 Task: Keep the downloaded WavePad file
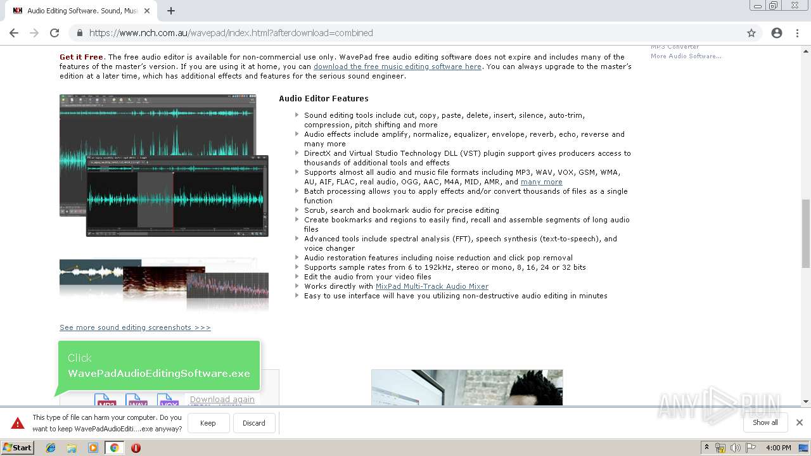click(x=208, y=423)
